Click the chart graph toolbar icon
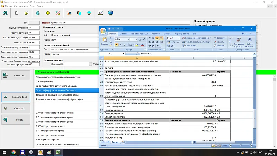277x156 pixels. click(100, 13)
